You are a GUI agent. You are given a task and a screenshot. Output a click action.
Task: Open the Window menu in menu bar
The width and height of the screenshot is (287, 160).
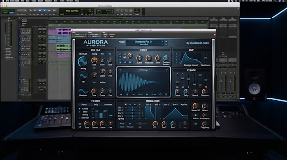coord(70,1)
